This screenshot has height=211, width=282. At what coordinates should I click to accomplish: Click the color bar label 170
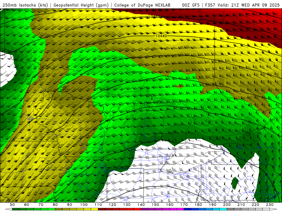pos(184,205)
